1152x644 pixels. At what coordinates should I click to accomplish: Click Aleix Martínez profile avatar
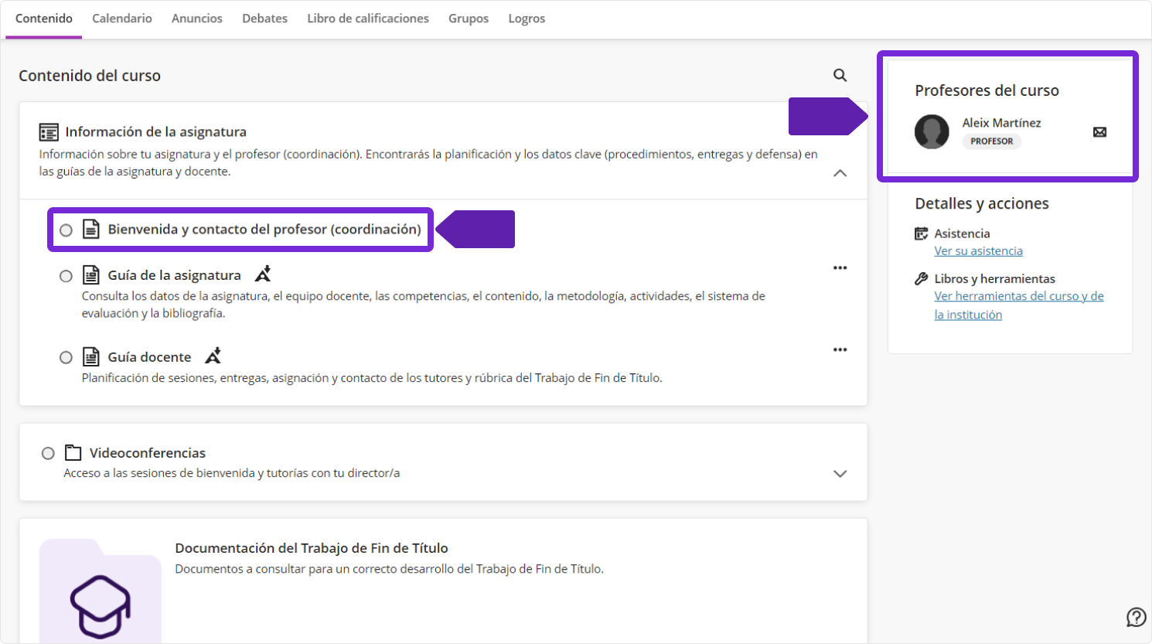coord(932,132)
